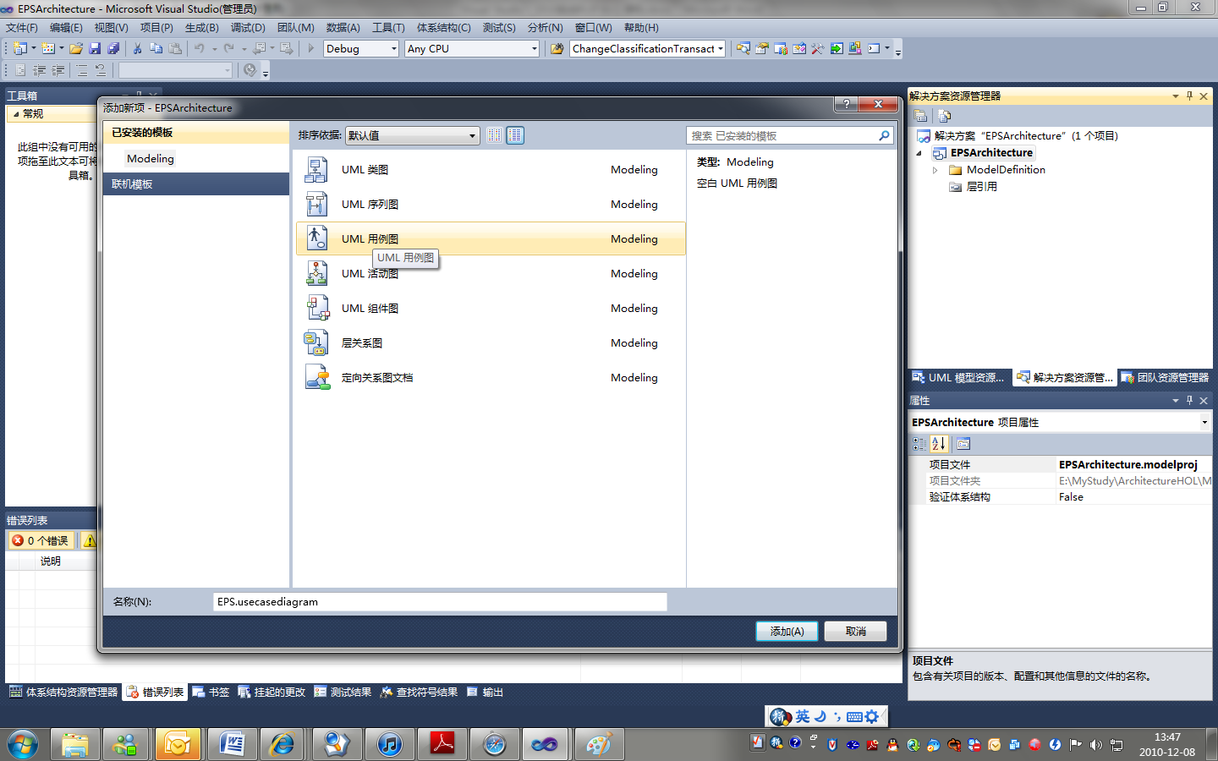
Task: Toggle alphabetical sort in Properties panel
Action: [x=939, y=444]
